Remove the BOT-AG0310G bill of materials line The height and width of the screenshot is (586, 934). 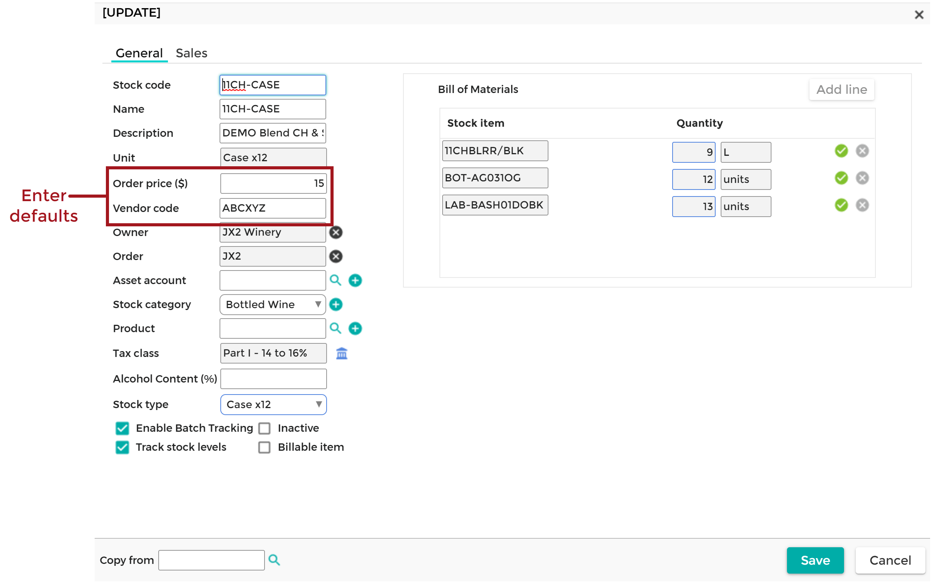pyautogui.click(x=862, y=178)
